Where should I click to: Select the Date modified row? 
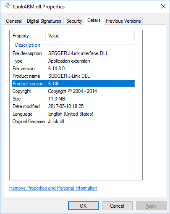[73, 106]
